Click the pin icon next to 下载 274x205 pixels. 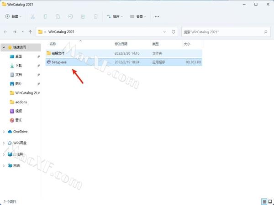tap(39, 66)
